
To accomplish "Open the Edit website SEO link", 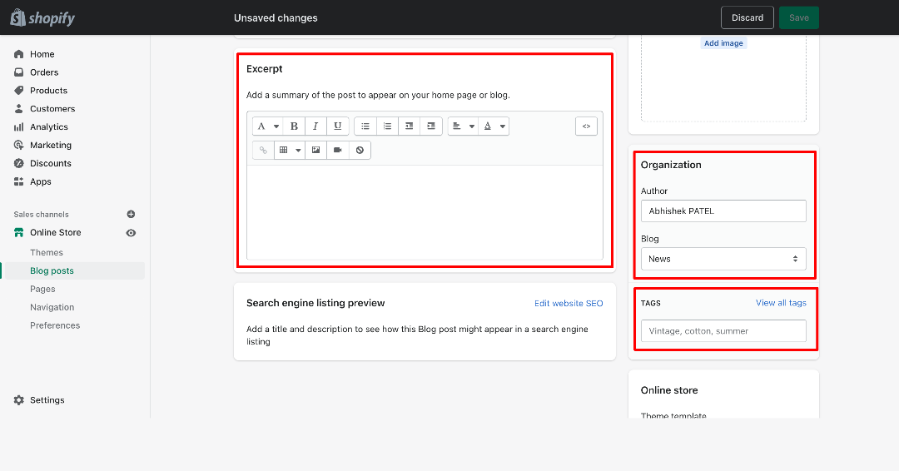I will pos(569,303).
